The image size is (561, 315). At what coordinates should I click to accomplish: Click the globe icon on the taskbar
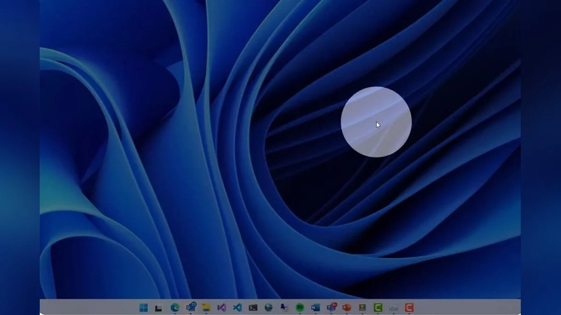coord(268,308)
